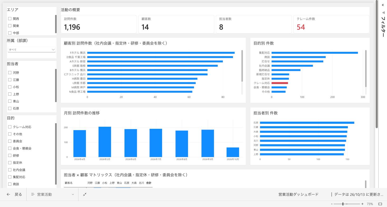387x207 pixels.
Task: Click the エリア filter list scrollbar
Action: pyautogui.click(x=56, y=24)
